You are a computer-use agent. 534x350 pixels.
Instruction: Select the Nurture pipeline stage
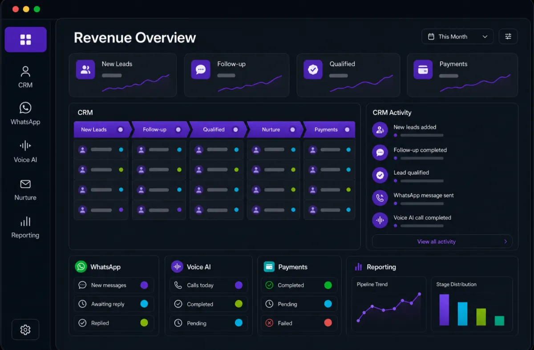point(275,129)
